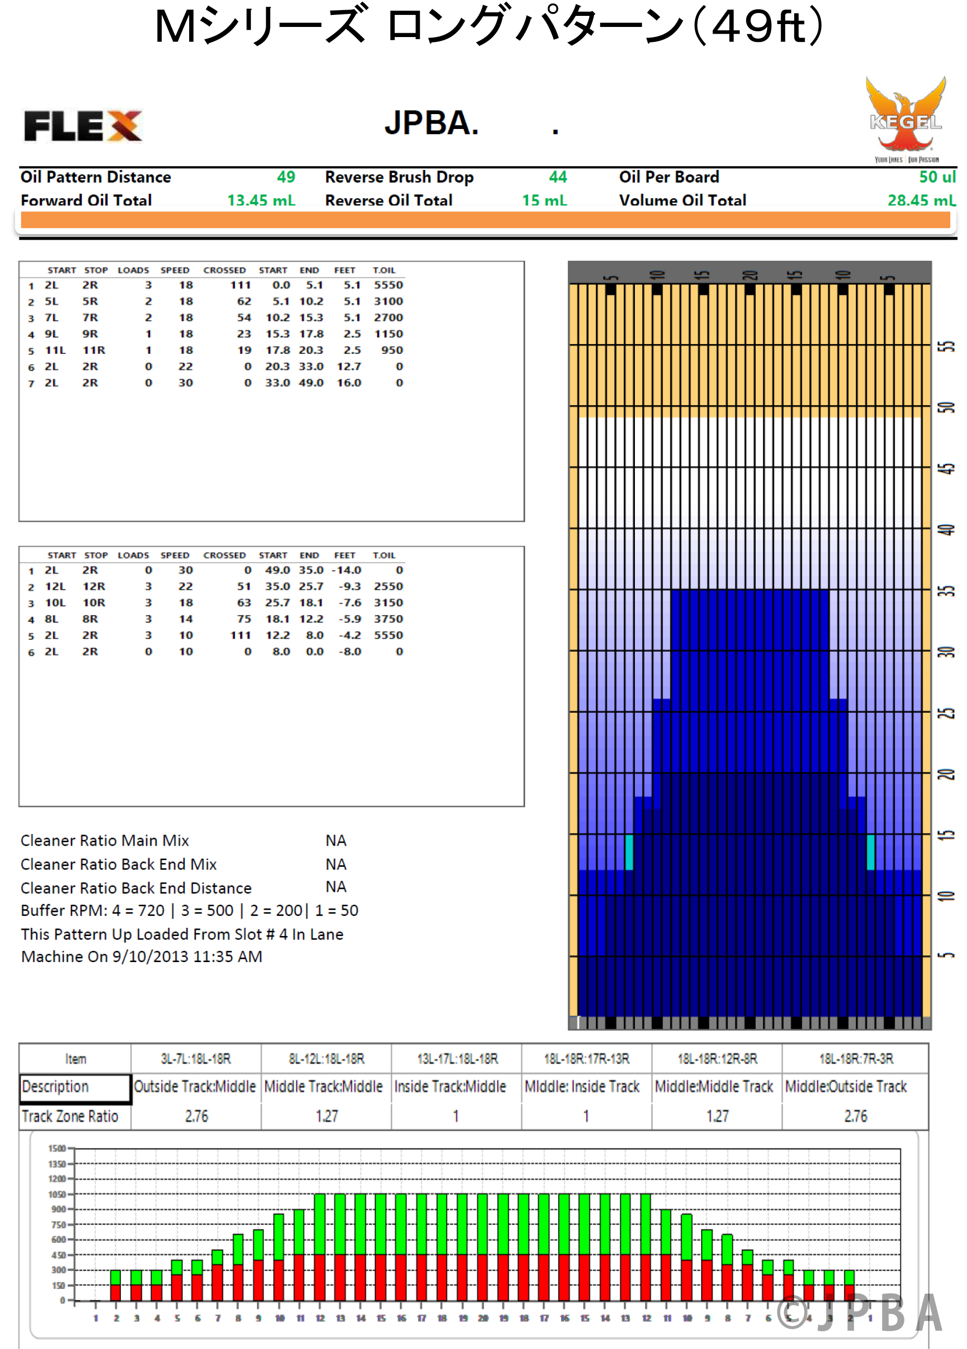The width and height of the screenshot is (967, 1349).
Task: Click the right cyan marker on lane graphic
Action: [870, 852]
